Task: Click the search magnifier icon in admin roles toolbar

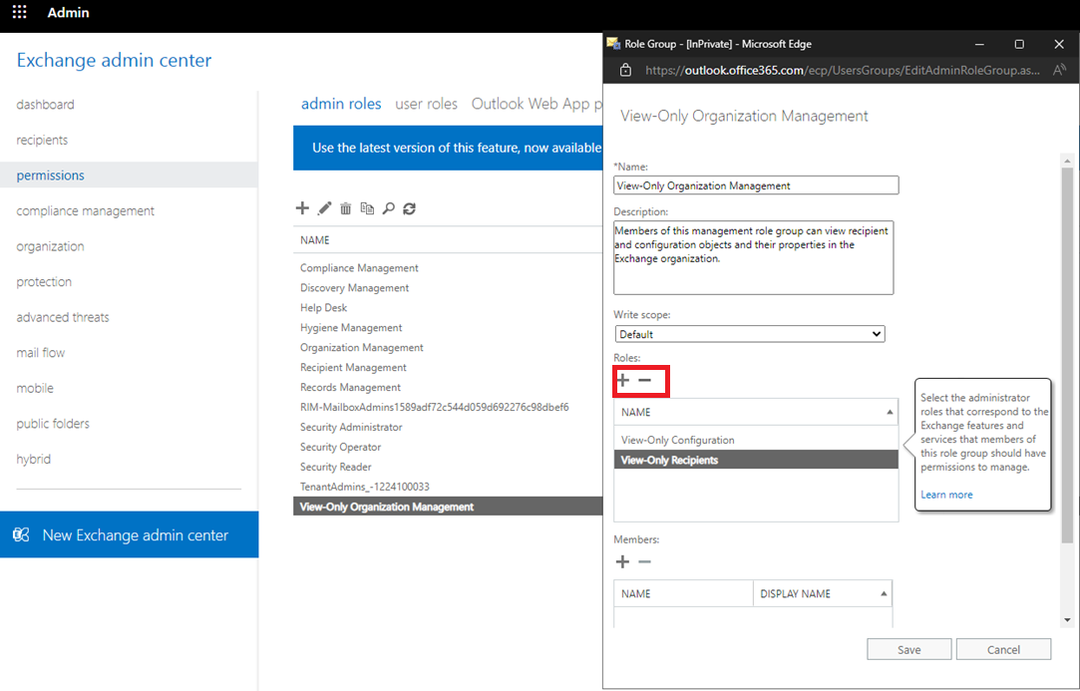Action: point(389,208)
